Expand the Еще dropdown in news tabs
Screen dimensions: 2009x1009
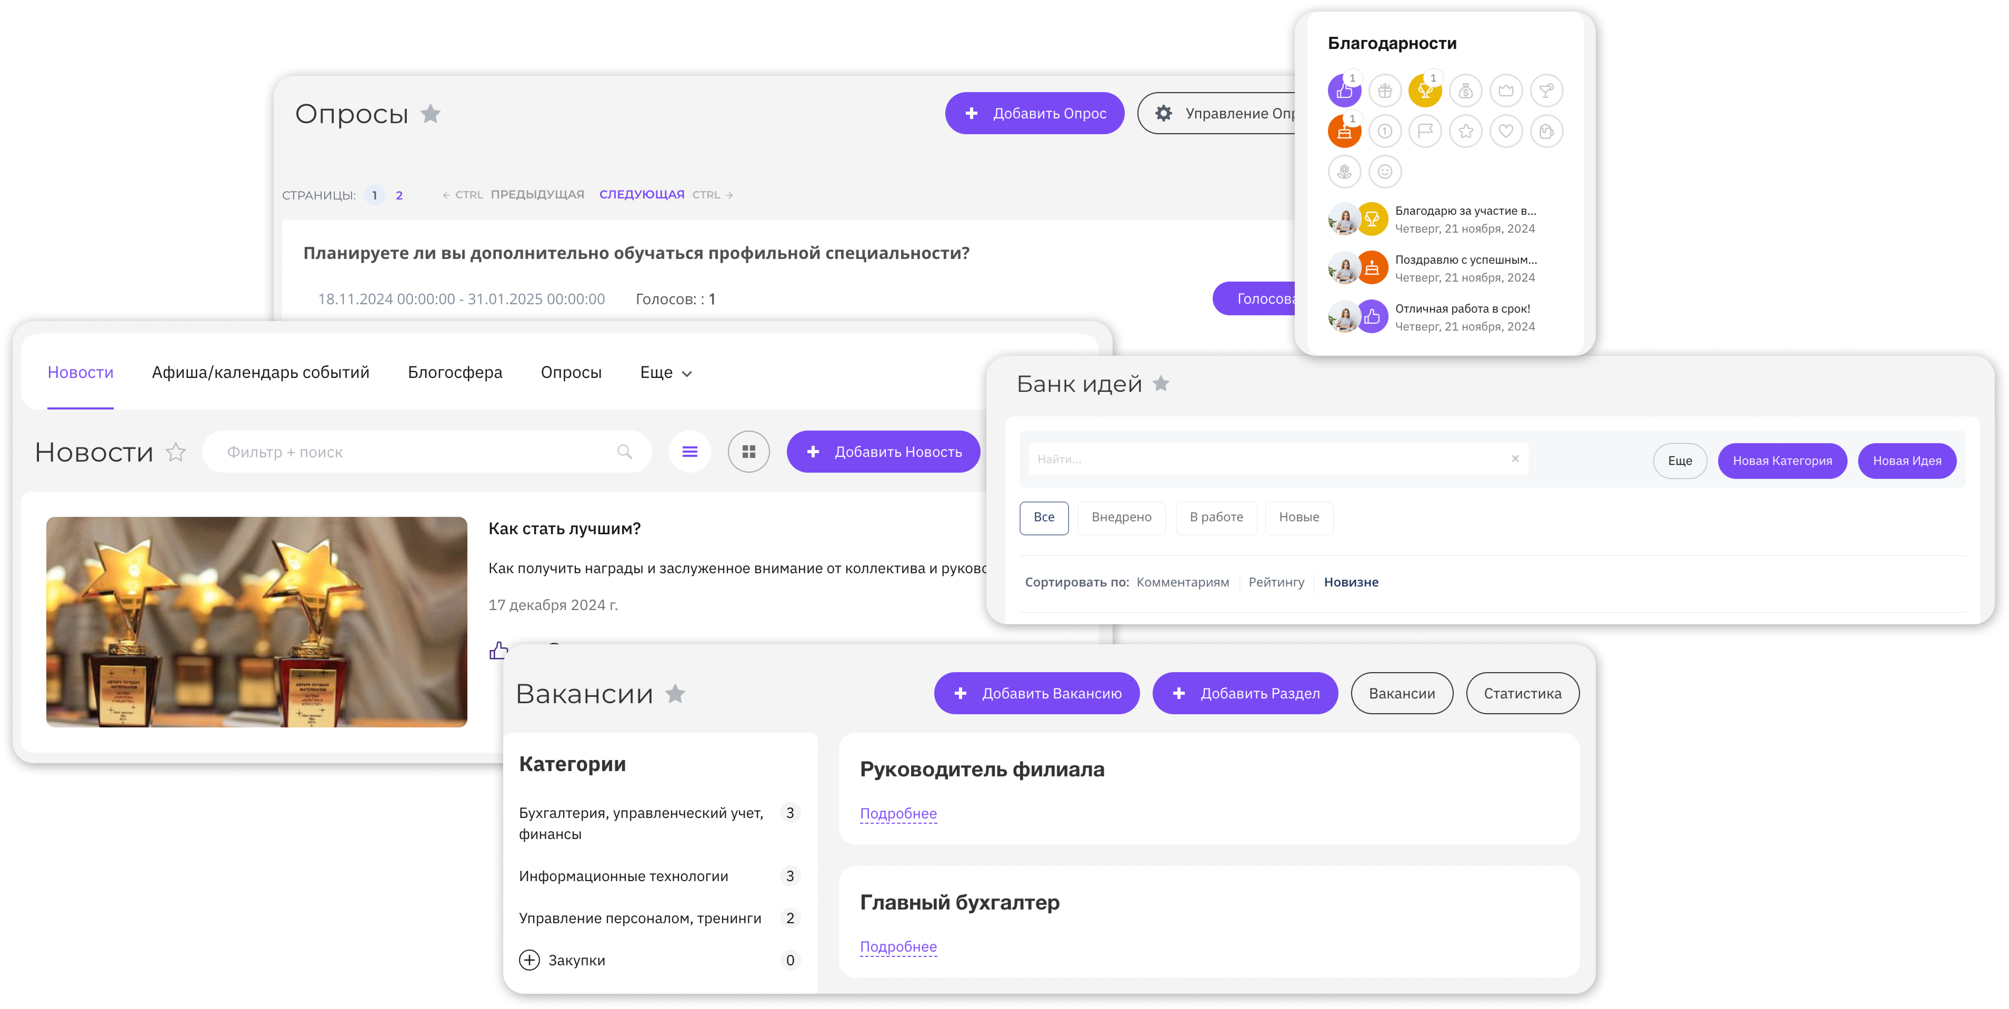click(666, 373)
